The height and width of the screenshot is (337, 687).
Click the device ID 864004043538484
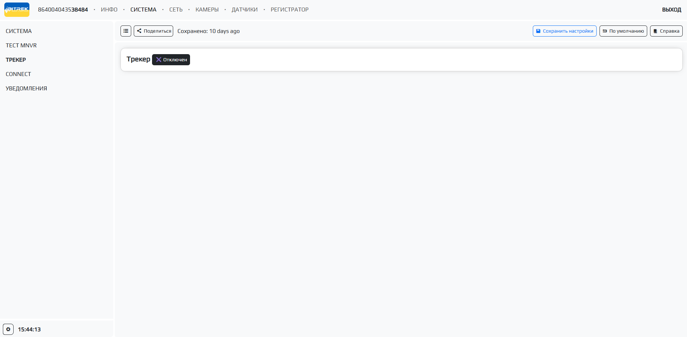pyautogui.click(x=63, y=10)
